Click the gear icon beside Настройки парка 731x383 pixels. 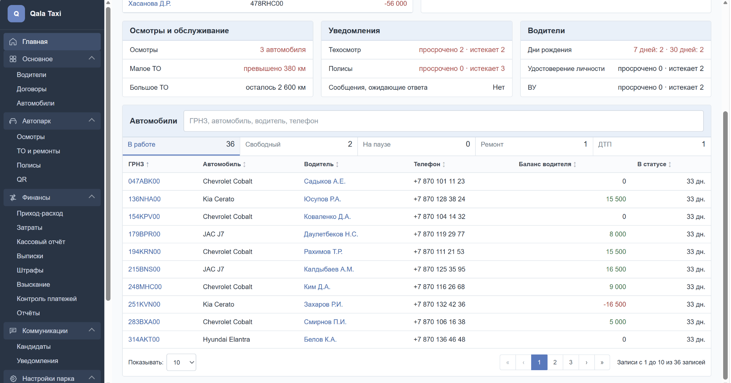point(13,379)
